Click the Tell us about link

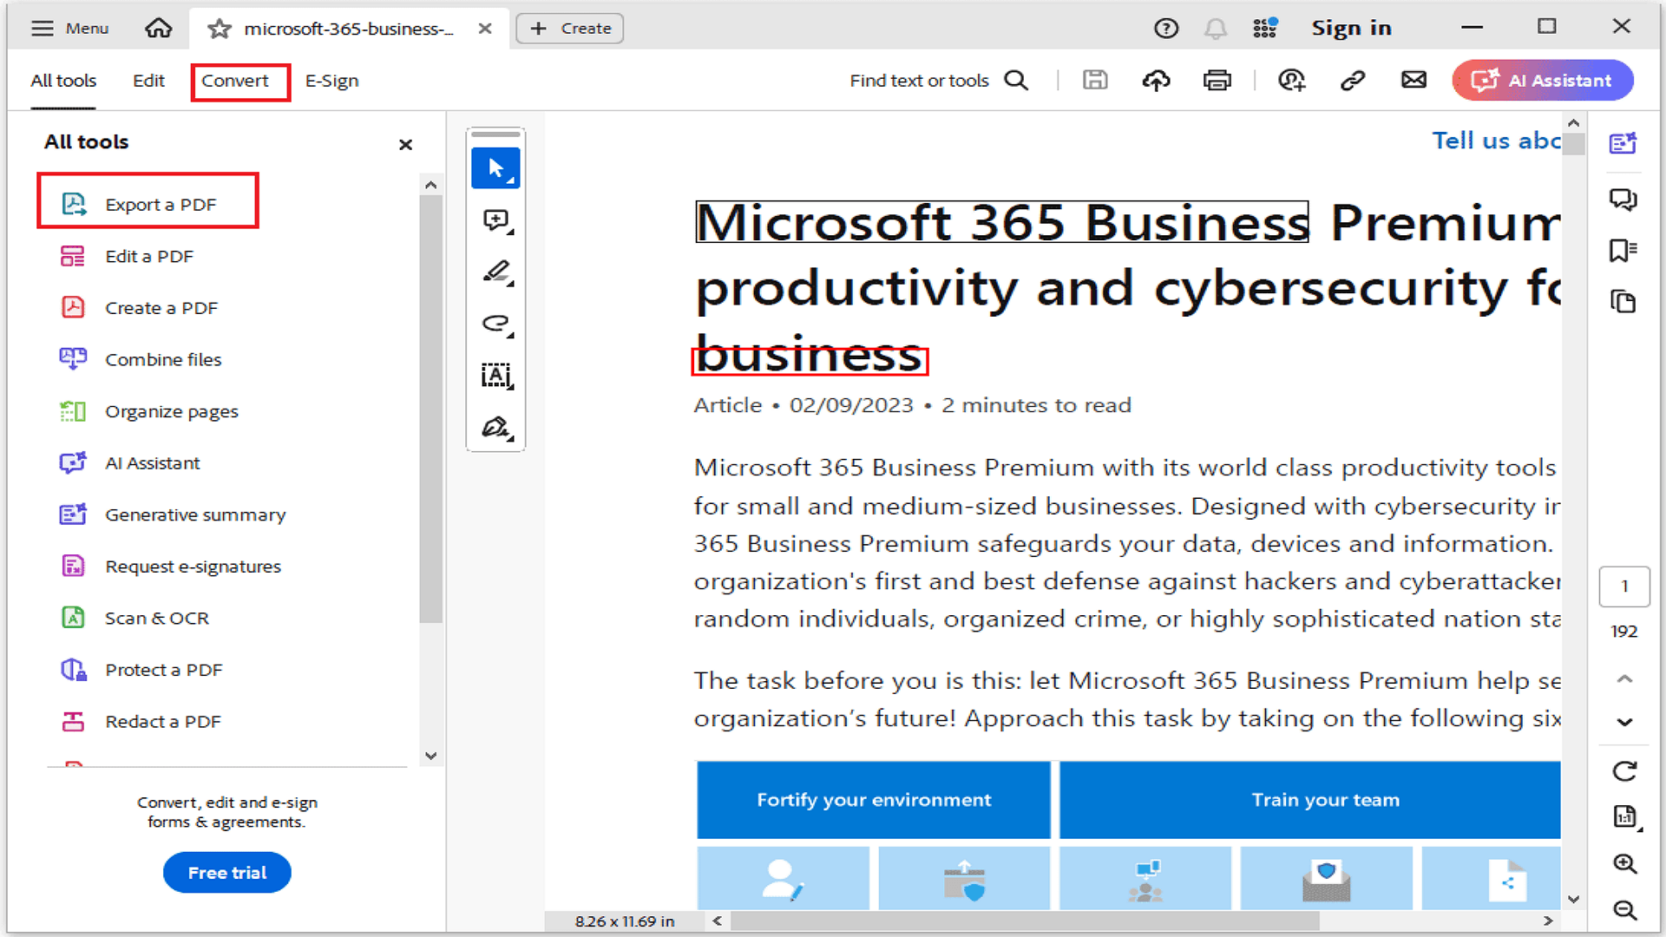click(1496, 141)
